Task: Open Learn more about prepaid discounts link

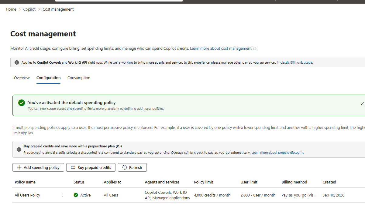Action: click(x=278, y=153)
